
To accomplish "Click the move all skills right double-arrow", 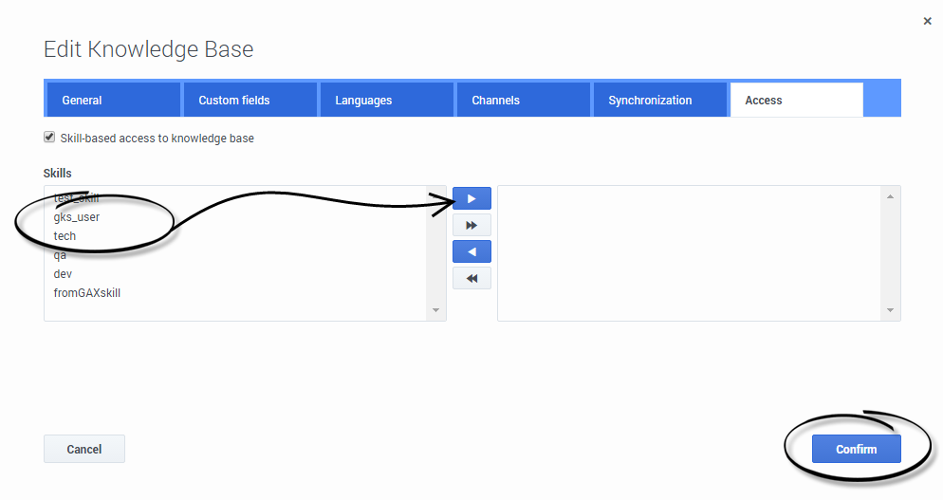I will (x=471, y=225).
